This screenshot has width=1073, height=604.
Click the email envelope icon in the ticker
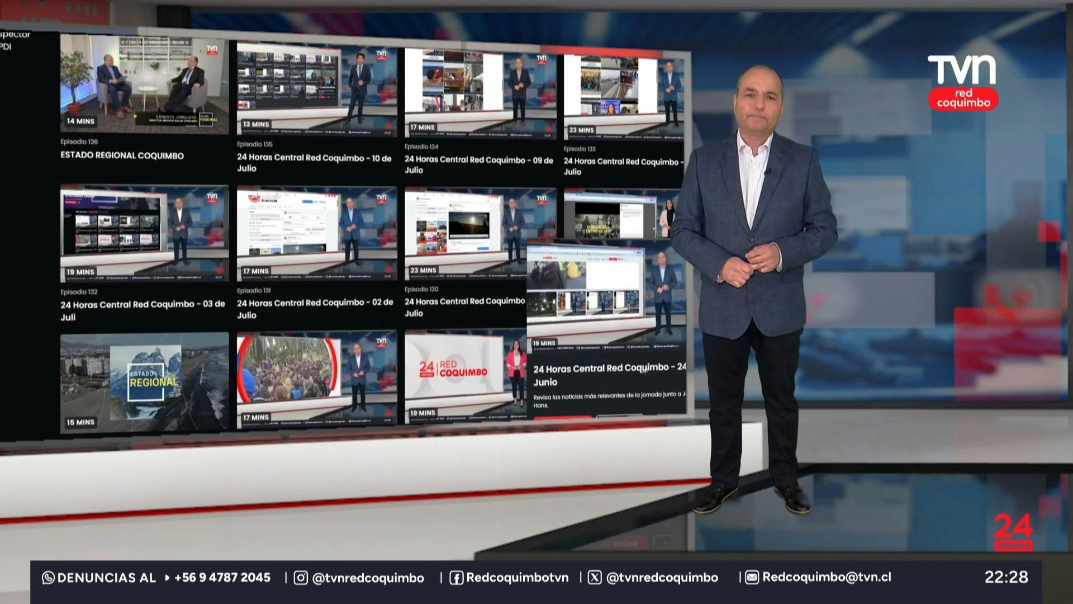(x=752, y=577)
